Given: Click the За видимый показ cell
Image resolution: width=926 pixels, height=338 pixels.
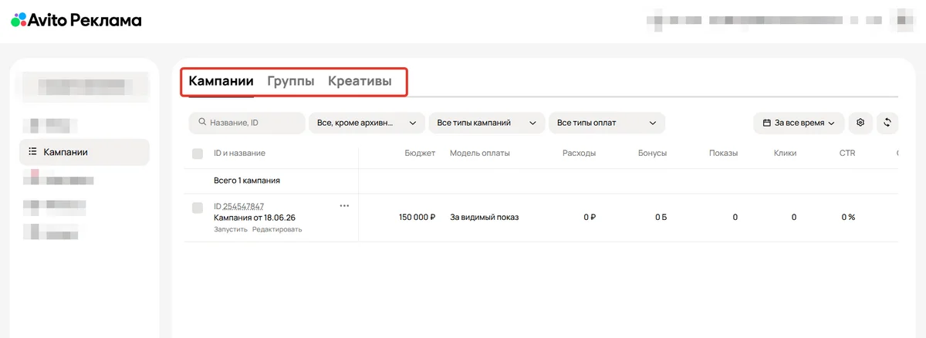Looking at the screenshot, I should 484,218.
